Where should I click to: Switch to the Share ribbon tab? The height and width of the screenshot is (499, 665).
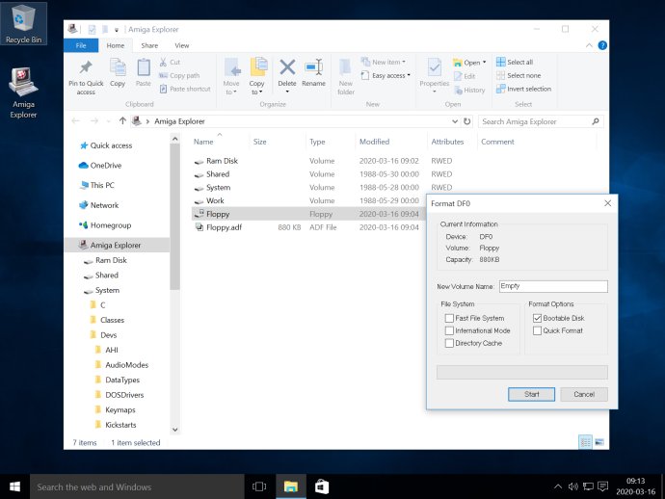pyautogui.click(x=149, y=45)
